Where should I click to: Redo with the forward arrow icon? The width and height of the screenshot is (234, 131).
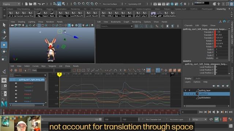[x=43, y=4]
